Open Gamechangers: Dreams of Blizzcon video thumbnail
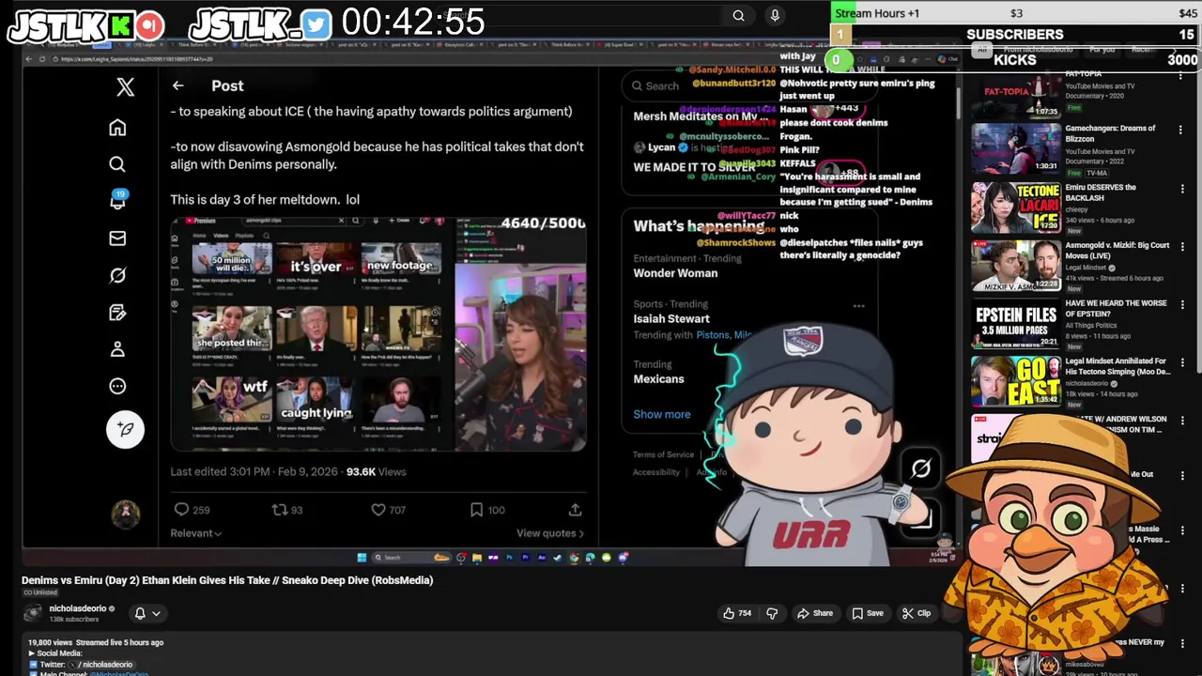This screenshot has width=1202, height=676. point(1015,149)
